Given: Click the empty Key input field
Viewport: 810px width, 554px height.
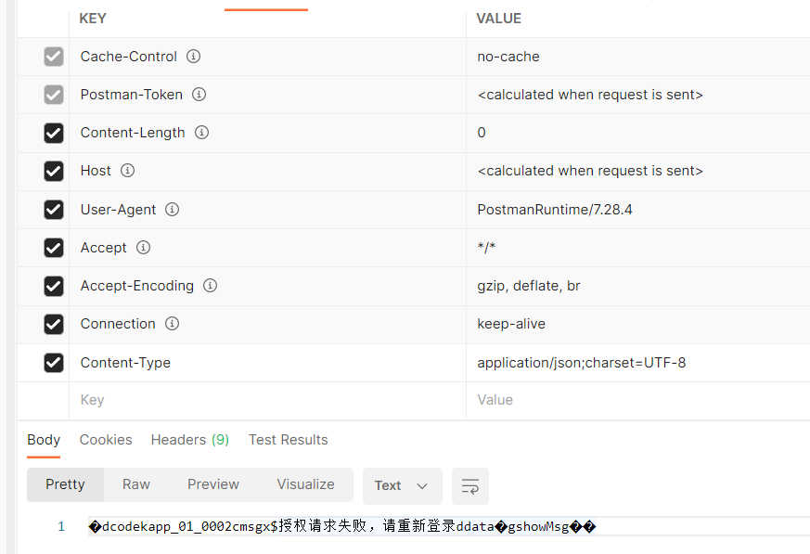Looking at the screenshot, I should point(267,401).
